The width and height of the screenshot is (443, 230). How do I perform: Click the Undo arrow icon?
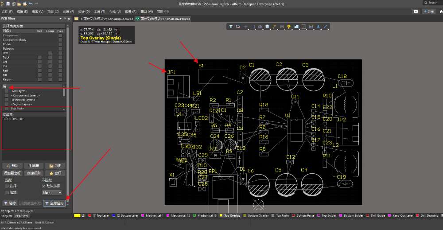click(x=31, y=4)
